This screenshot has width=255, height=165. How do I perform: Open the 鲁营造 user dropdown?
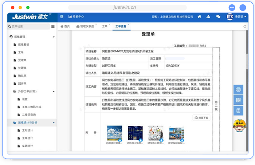click(240, 17)
